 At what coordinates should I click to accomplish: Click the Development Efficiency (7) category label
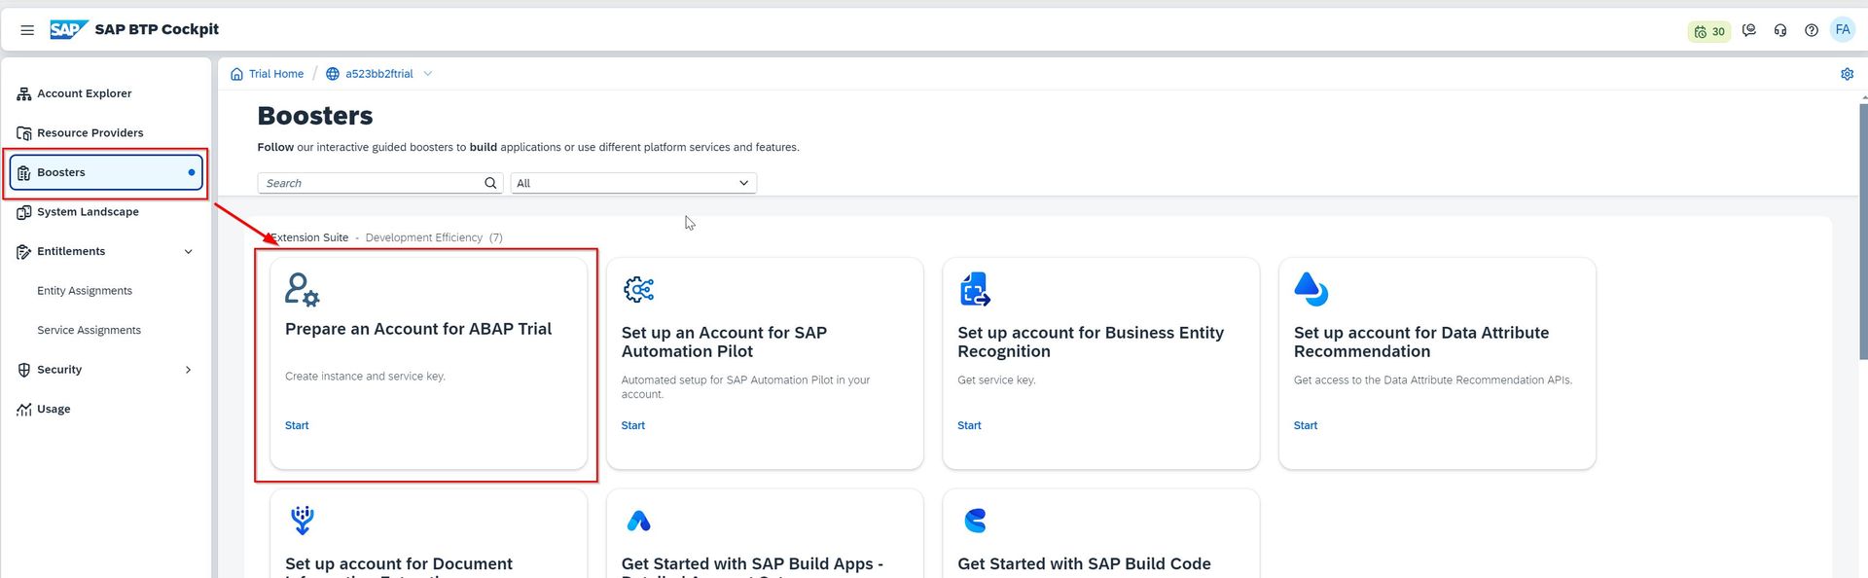434,237
